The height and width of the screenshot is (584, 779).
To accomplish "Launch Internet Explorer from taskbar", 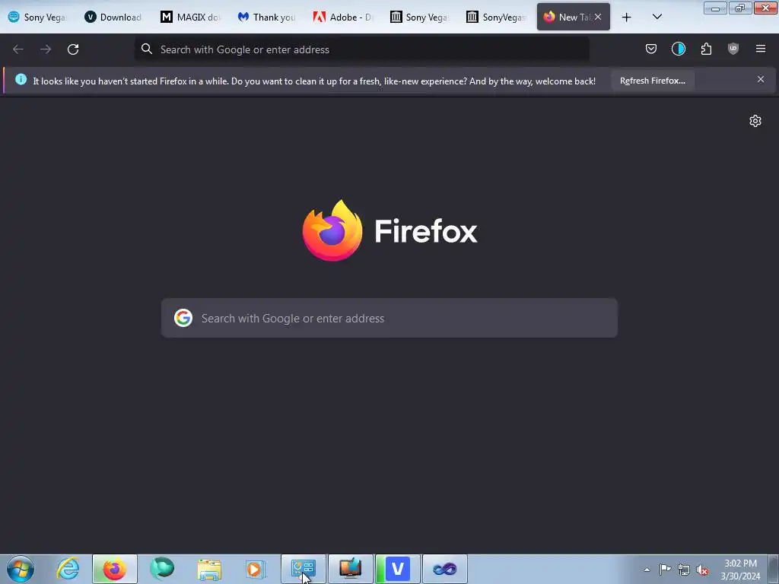I will [68, 569].
